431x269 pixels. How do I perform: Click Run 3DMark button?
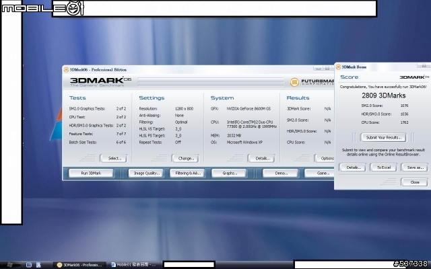[x=91, y=174]
